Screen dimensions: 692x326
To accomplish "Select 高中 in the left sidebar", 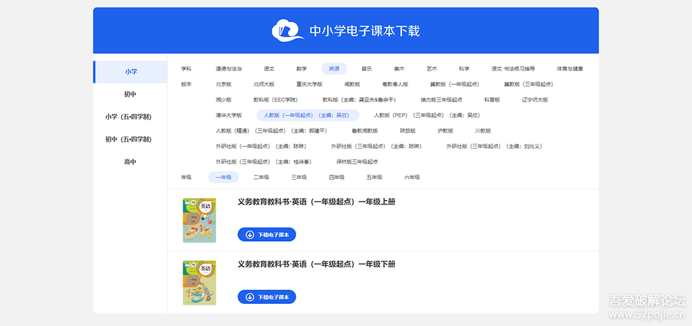I will 130,162.
